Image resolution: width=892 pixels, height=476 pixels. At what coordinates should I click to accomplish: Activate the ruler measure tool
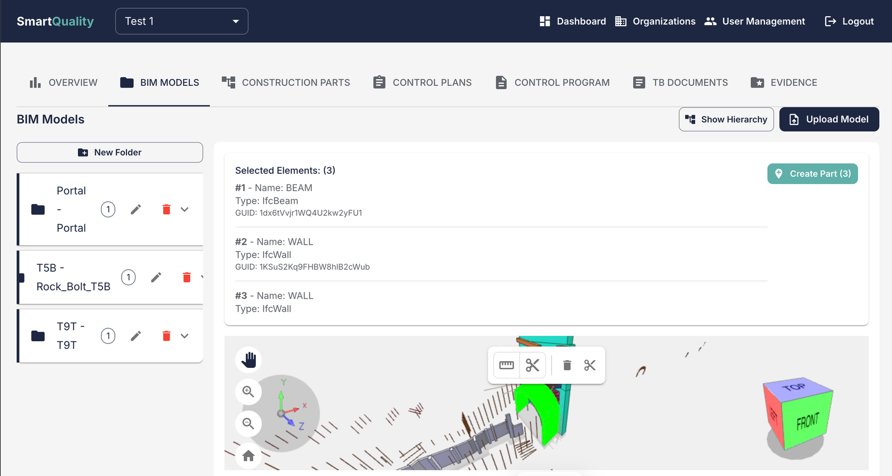tap(506, 365)
